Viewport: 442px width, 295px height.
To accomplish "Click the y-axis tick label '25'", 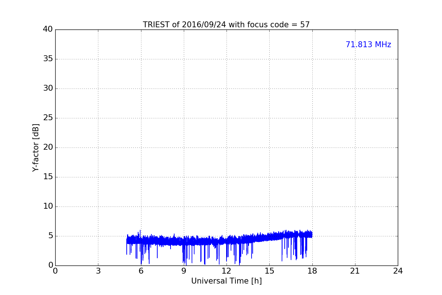I will click(48, 118).
